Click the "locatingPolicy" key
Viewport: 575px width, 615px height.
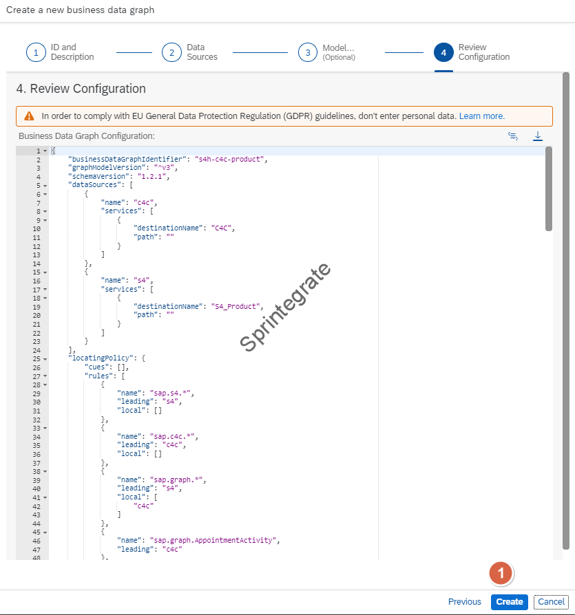[x=101, y=358]
